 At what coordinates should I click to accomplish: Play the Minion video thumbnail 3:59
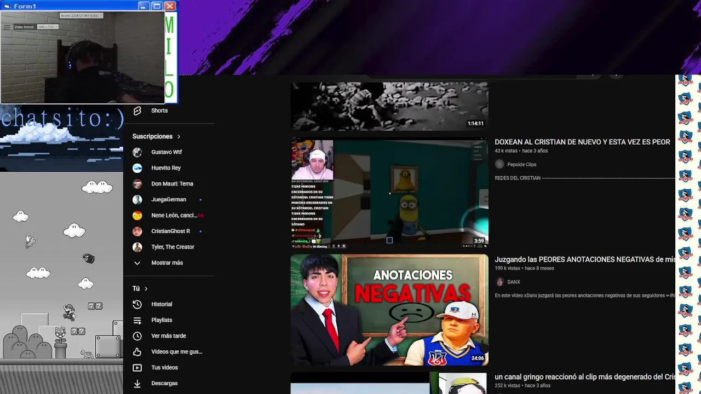point(389,193)
